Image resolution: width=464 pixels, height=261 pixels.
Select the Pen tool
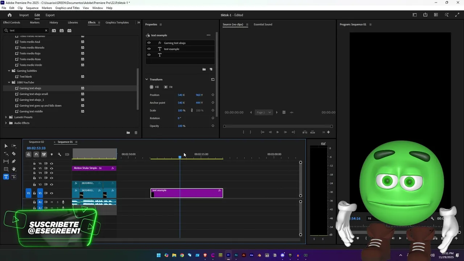point(14,161)
